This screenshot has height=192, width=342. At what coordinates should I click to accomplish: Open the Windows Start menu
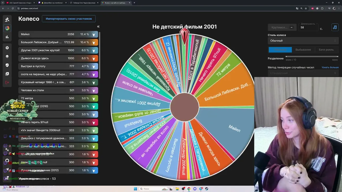click(x=135, y=189)
